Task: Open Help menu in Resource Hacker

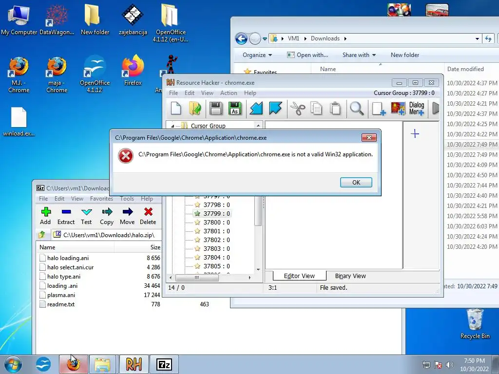Action: coord(250,93)
